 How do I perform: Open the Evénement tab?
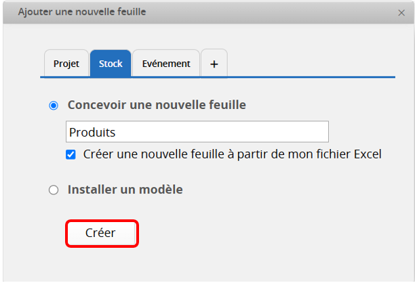click(x=166, y=64)
